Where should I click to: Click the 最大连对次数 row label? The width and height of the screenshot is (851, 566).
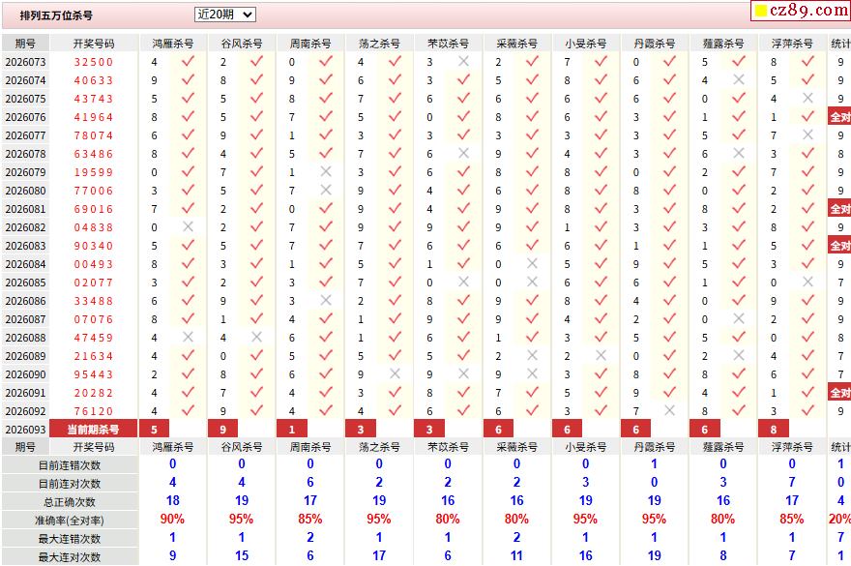pos(70,557)
